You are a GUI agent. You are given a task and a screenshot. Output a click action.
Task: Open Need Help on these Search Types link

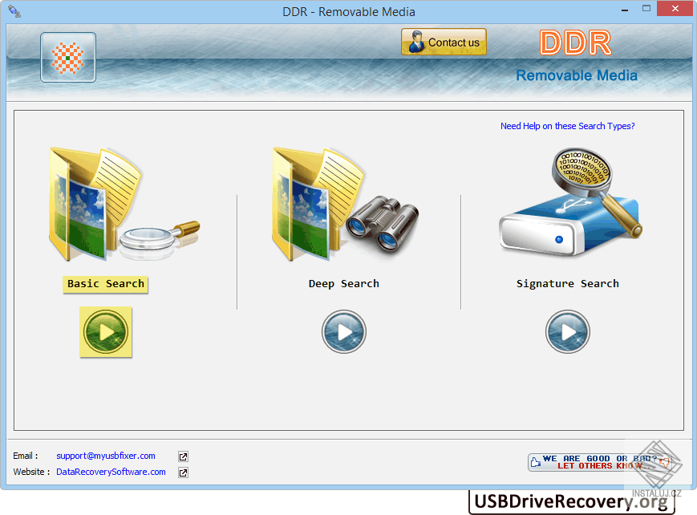(567, 126)
